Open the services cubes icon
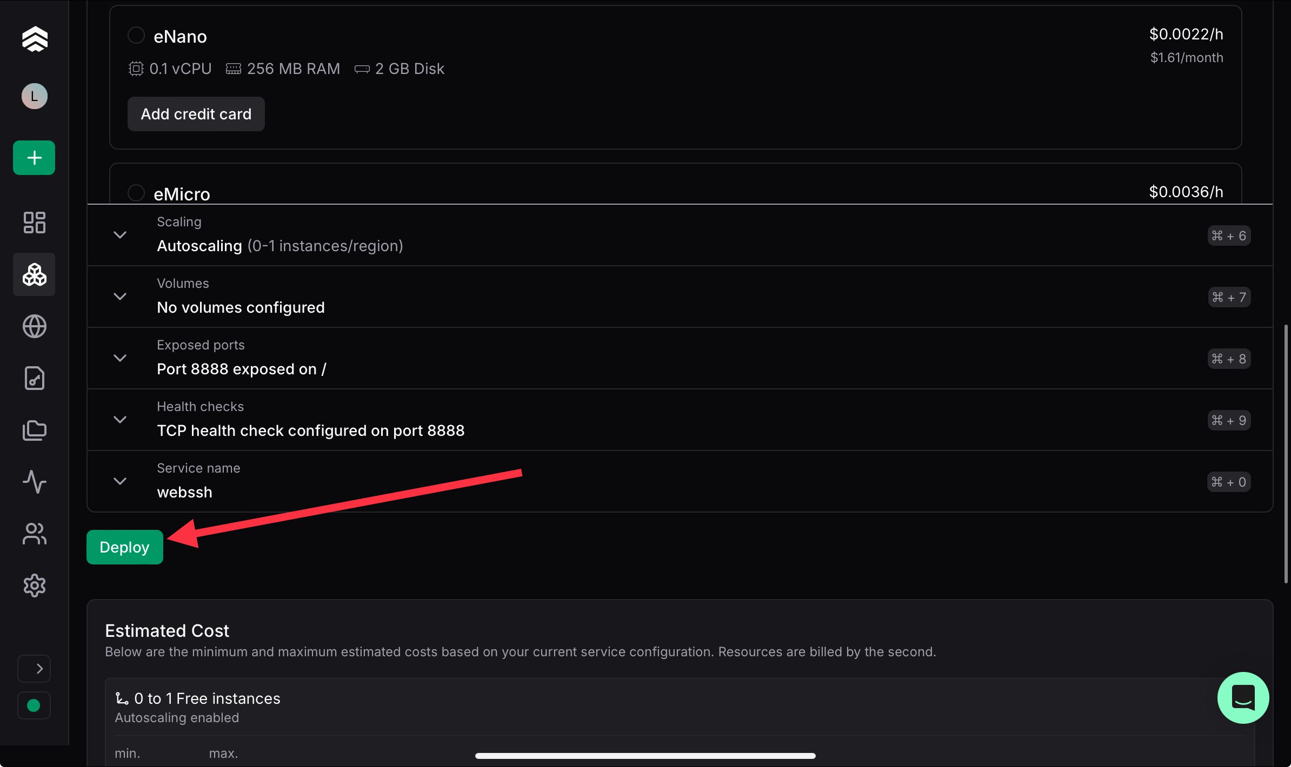The image size is (1291, 767). pyautogui.click(x=35, y=274)
